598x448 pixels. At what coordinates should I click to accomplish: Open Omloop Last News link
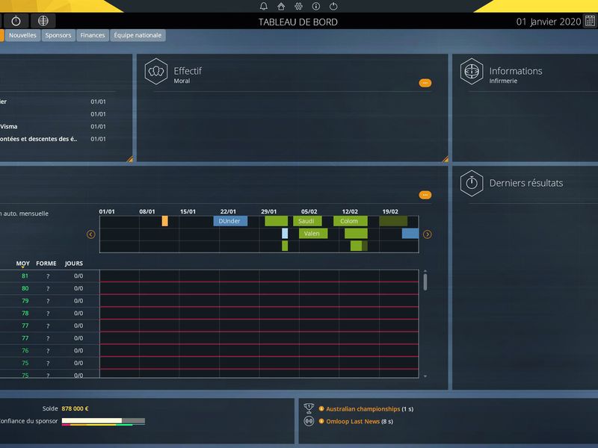(x=353, y=421)
